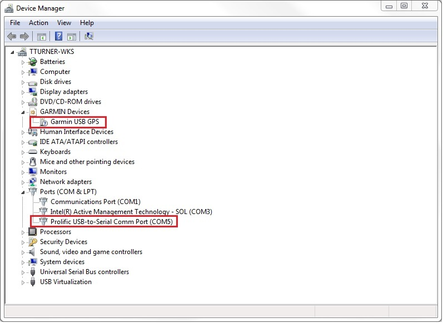Click the Prolific USB-to-Serial port icon
This screenshot has width=443, height=323.
[x=43, y=222]
